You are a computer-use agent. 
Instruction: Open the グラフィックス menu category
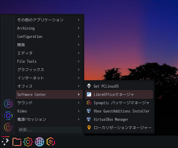(49, 70)
